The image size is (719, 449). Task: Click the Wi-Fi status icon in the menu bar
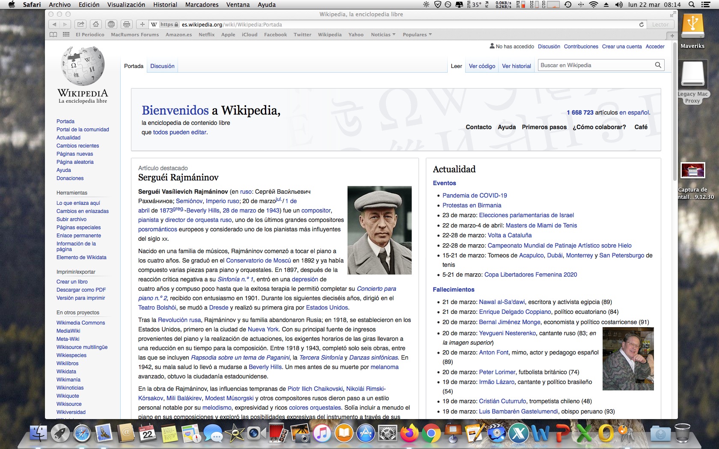[x=594, y=5]
